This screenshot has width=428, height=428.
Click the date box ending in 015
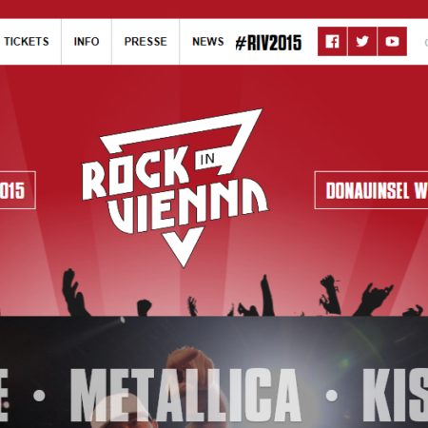17,190
